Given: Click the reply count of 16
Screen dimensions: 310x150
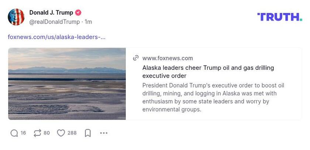Looking at the screenshot, I should (x=23, y=133).
